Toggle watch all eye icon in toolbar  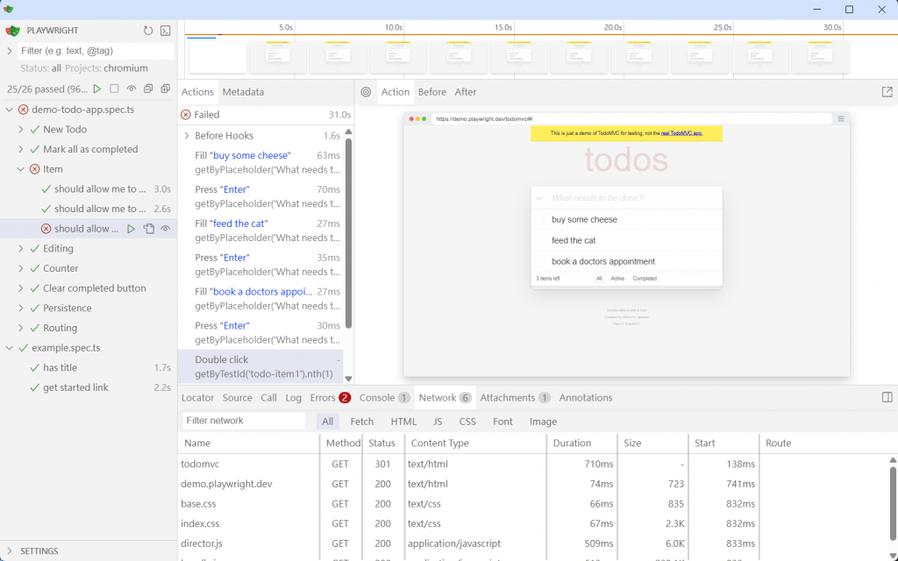[132, 89]
